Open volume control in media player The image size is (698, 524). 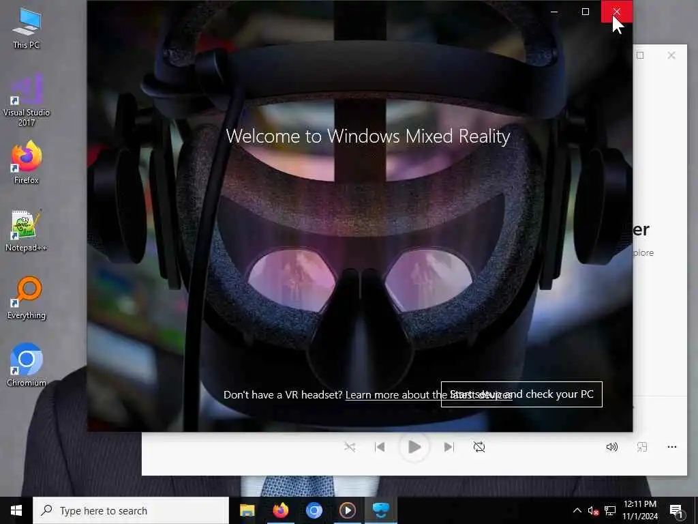pos(612,447)
